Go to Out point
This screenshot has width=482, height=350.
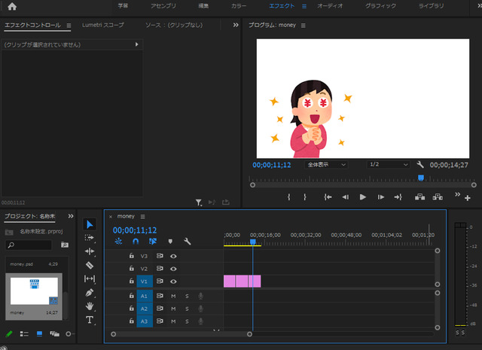398,197
